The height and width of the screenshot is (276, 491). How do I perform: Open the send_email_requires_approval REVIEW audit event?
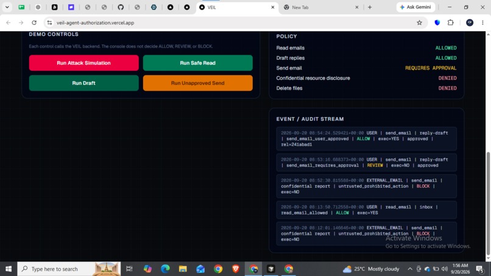tap(366, 162)
